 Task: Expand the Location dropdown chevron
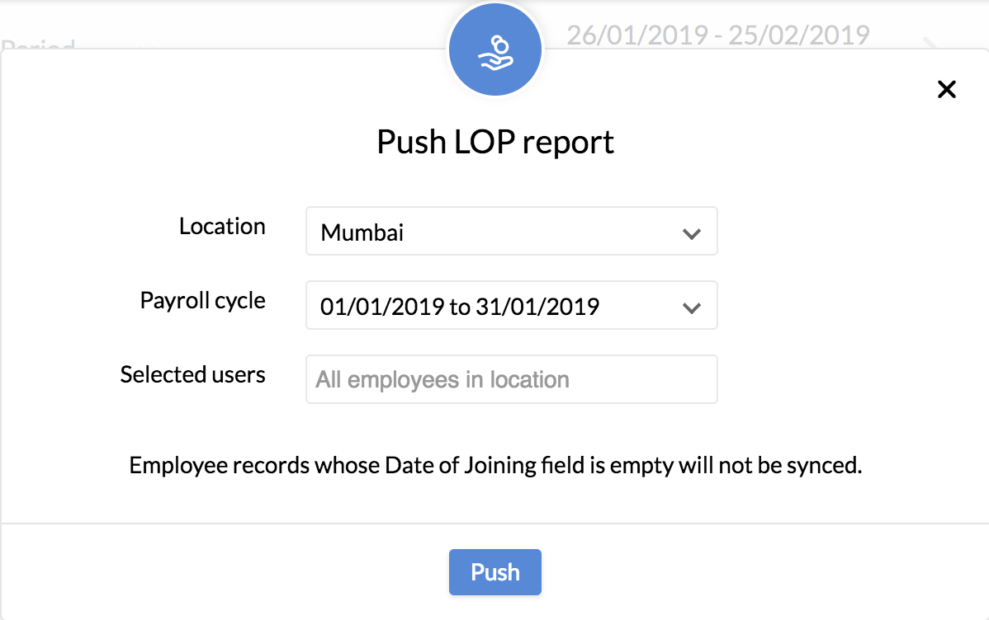coord(692,233)
